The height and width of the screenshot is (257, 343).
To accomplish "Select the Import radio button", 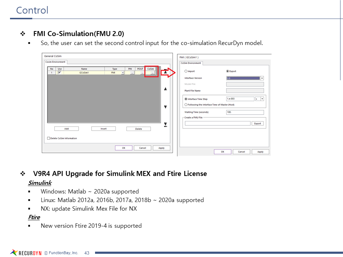I will [186, 71].
